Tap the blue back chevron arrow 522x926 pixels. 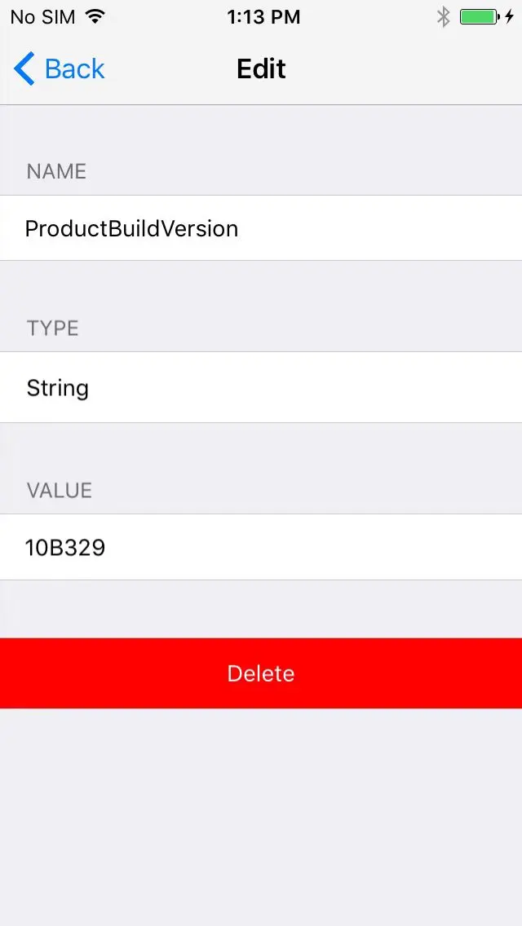click(24, 68)
